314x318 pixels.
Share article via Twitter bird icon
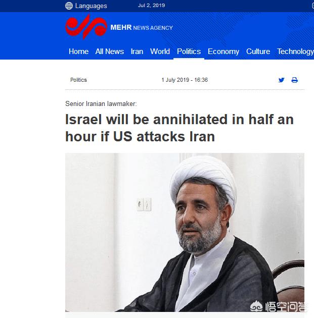(281, 80)
